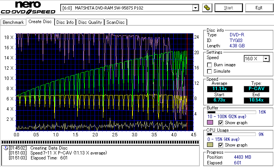Click the olive CPU Usage color swatch
274x167 pixels.
(x=210, y=145)
